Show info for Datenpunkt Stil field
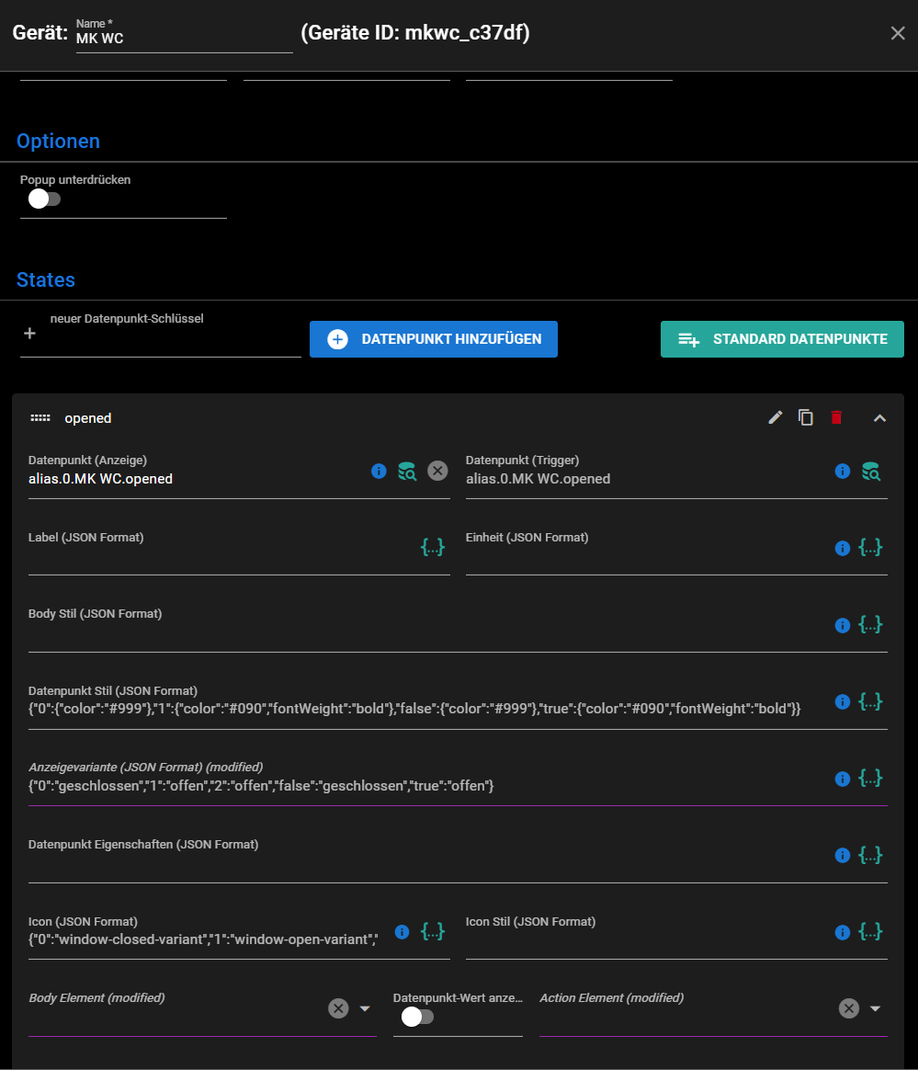This screenshot has height=1070, width=918. (842, 701)
